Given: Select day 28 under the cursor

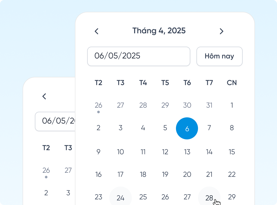Looking at the screenshot, I should [x=209, y=197].
